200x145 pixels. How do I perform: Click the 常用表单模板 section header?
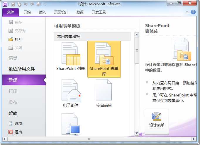click(92, 37)
